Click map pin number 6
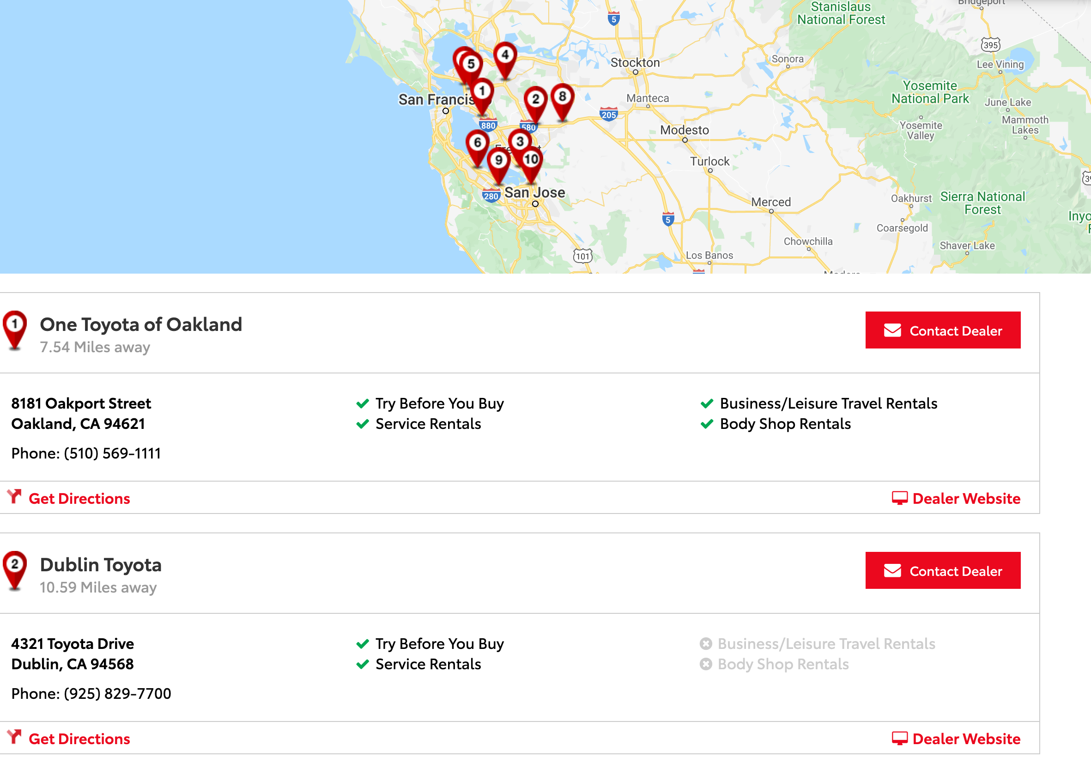The width and height of the screenshot is (1091, 758). [x=478, y=143]
